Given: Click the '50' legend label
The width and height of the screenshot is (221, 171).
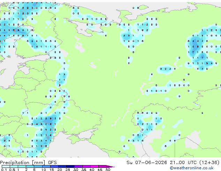Looking at the screenshot, I should coord(108,170).
